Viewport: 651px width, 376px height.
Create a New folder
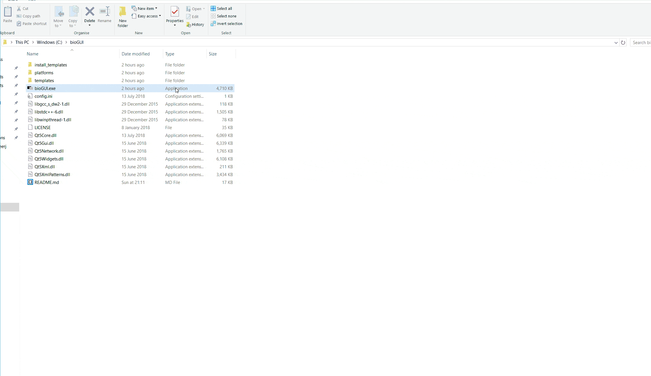click(x=122, y=17)
